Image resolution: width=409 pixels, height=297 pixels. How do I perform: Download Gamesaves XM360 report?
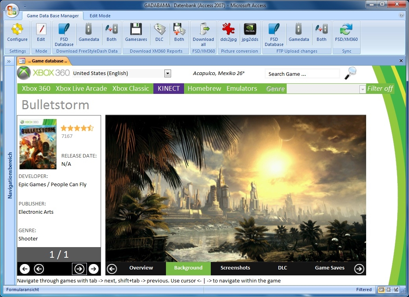pyautogui.click(x=136, y=33)
